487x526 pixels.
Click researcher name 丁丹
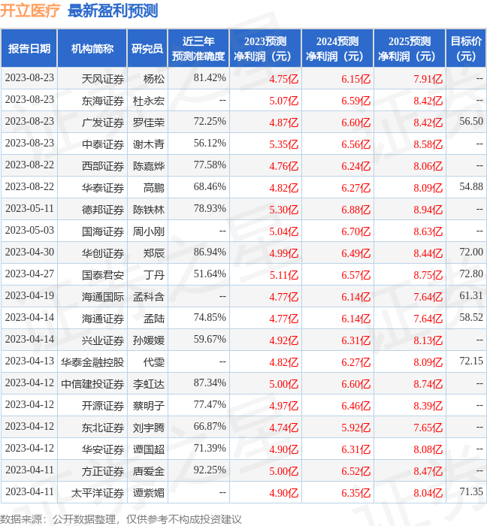pos(154,275)
